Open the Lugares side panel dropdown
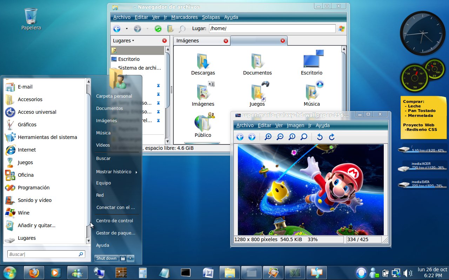The width and height of the screenshot is (449, 280). pyautogui.click(x=123, y=41)
